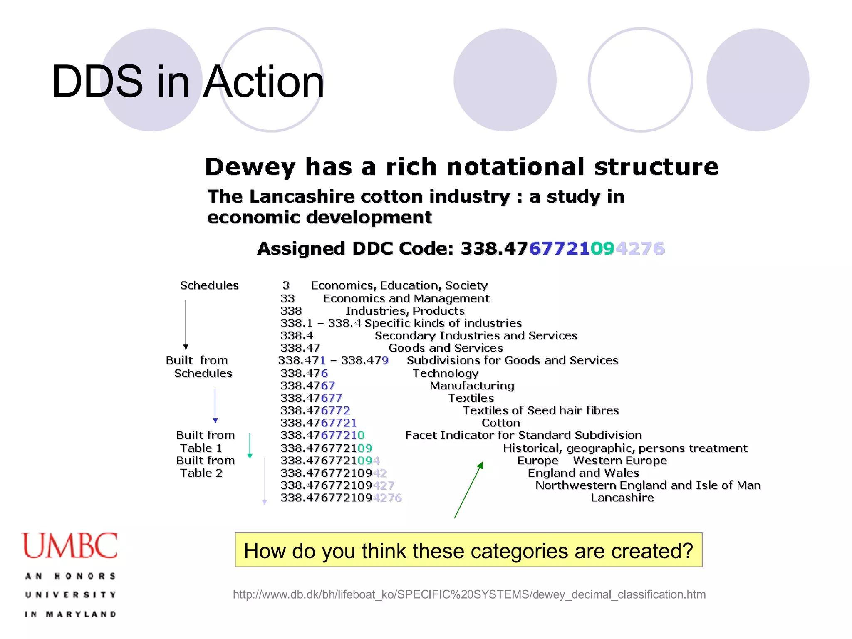The image size is (852, 639).
Task: Click the 'Economics, Education, Society' row
Action: click(x=399, y=285)
